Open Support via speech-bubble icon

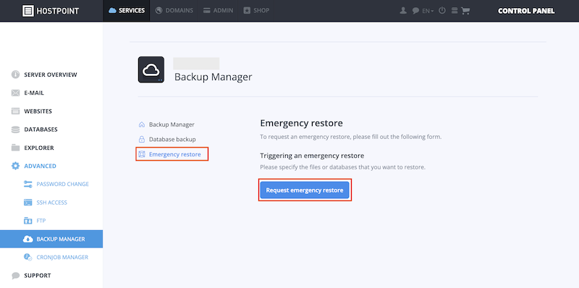(15, 276)
